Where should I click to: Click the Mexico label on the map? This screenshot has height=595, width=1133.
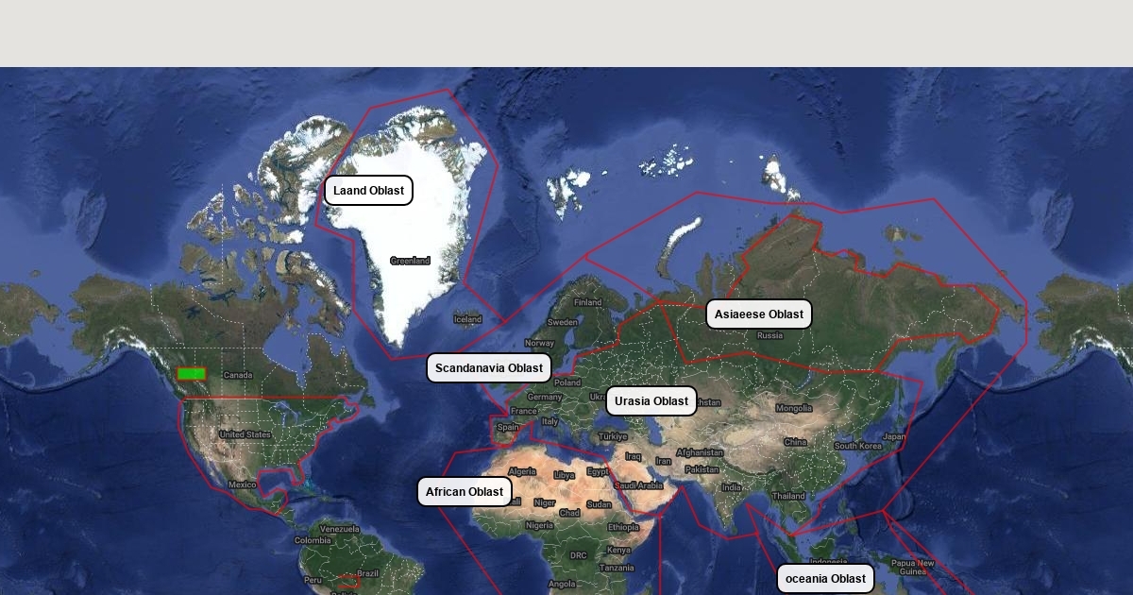(242, 484)
